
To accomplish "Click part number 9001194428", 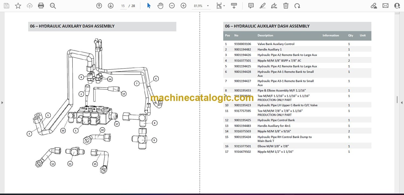I will [x=242, y=72].
